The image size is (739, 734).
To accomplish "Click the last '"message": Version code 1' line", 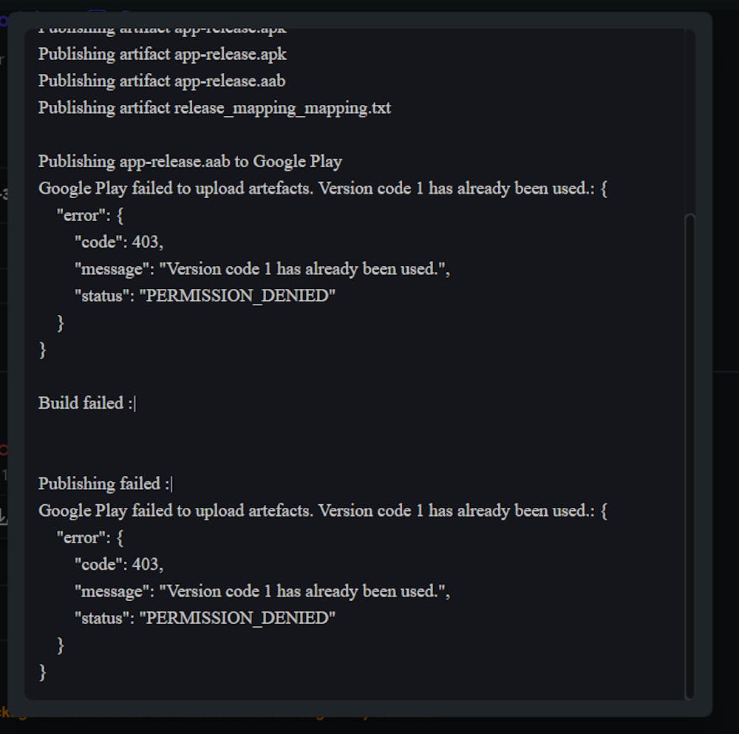I will (262, 591).
